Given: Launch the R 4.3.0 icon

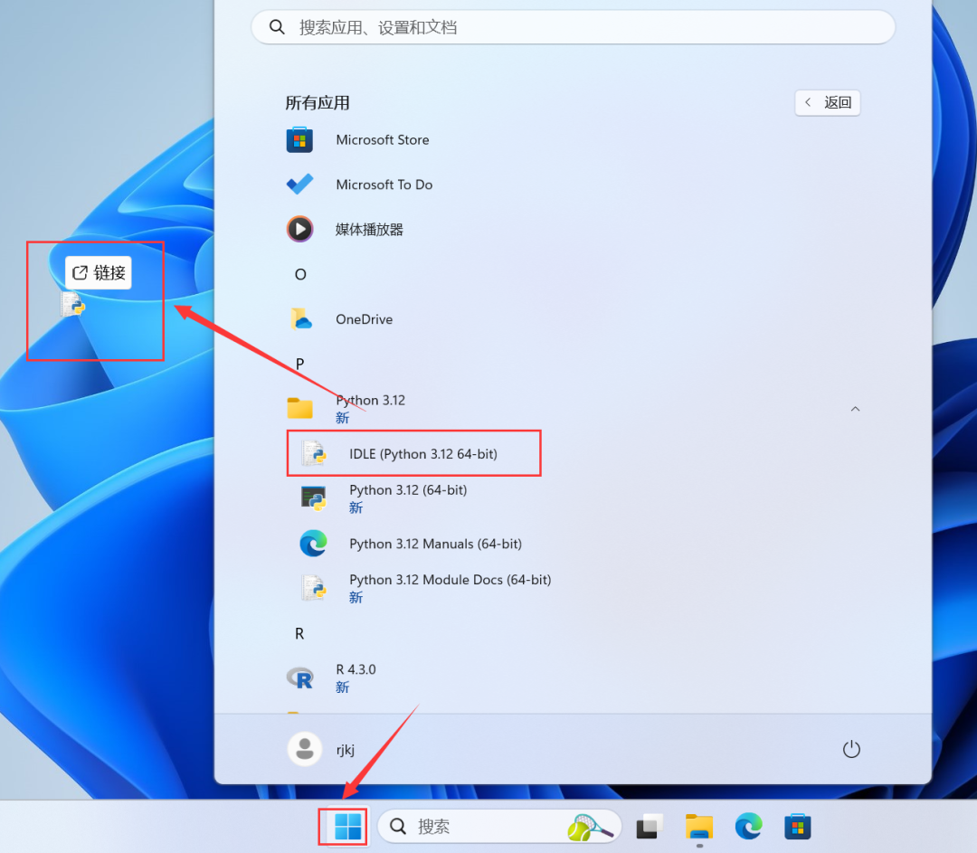Looking at the screenshot, I should click(300, 678).
